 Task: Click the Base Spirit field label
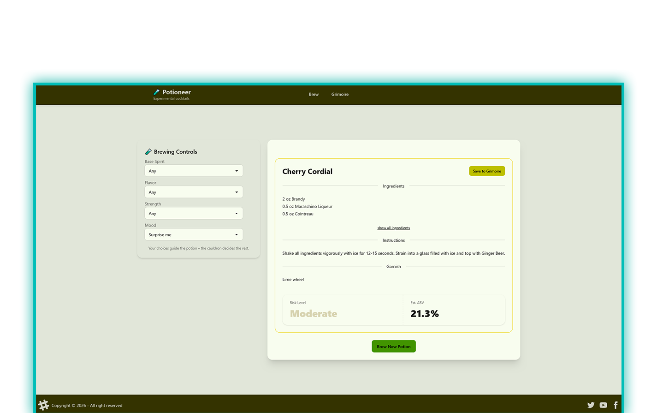tap(155, 162)
